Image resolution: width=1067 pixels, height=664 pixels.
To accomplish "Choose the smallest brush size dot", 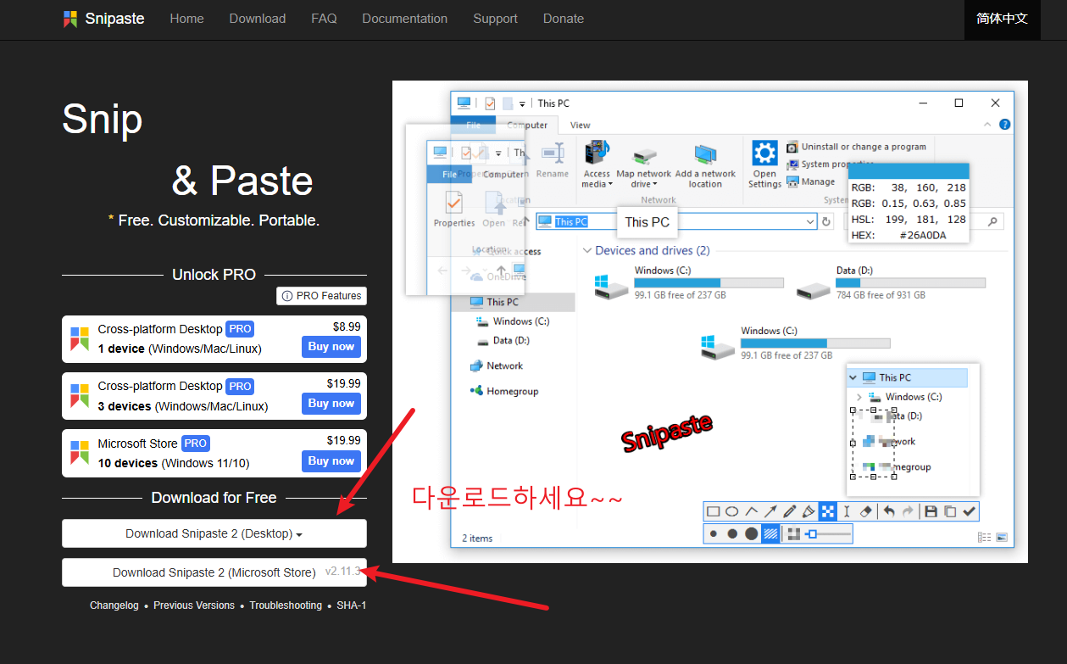I will 713,533.
